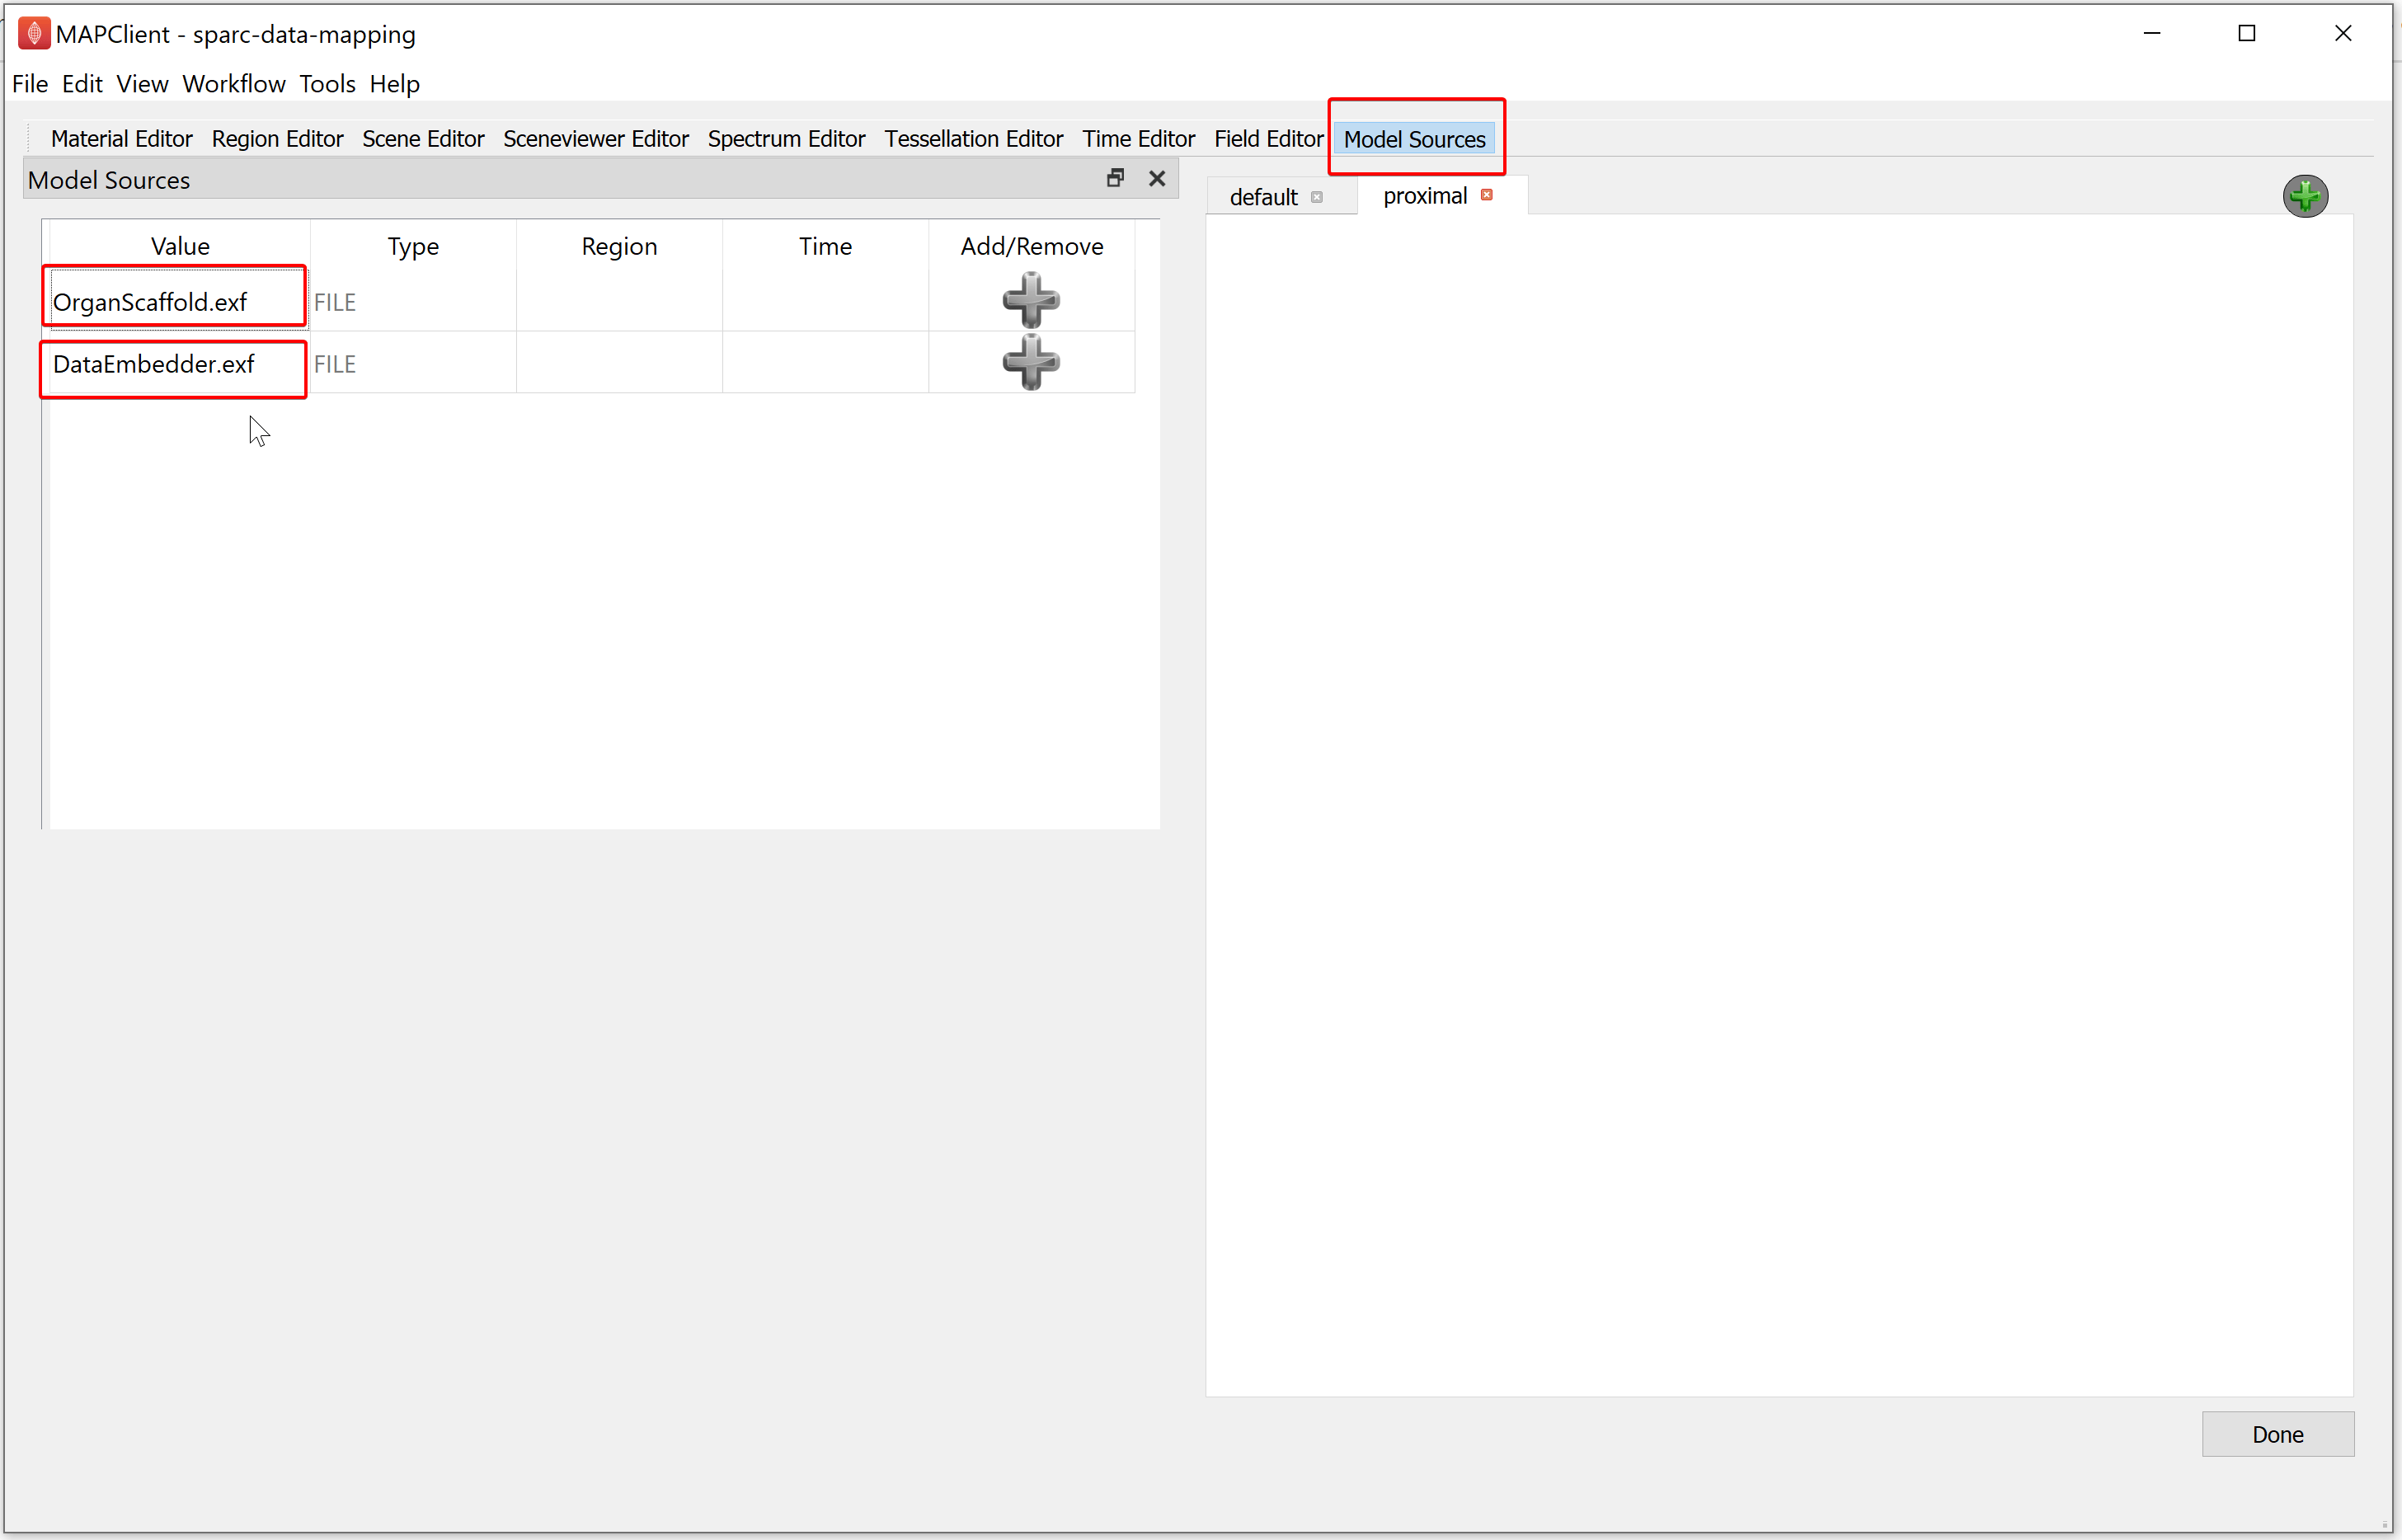Add source in the OrganScaffold.exf row

(x=1031, y=300)
